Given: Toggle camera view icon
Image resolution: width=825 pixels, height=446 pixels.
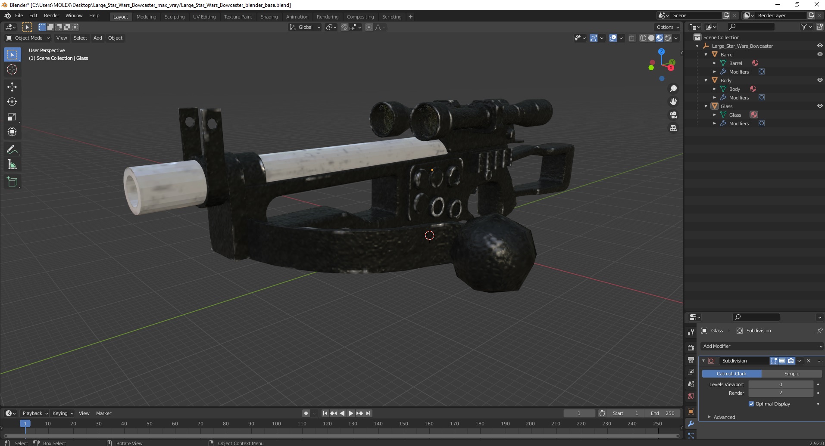Looking at the screenshot, I should pyautogui.click(x=673, y=115).
